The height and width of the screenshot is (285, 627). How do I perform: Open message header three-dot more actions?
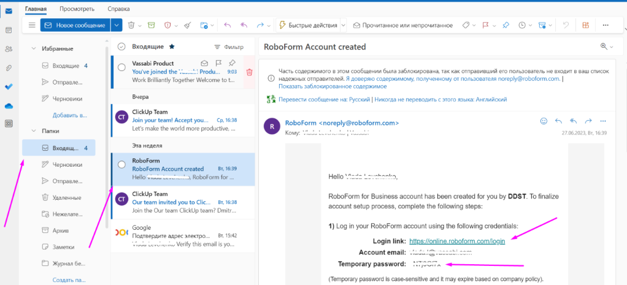[x=603, y=121]
